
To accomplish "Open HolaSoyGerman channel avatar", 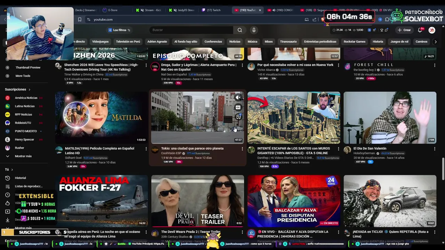I will (x=347, y=150).
